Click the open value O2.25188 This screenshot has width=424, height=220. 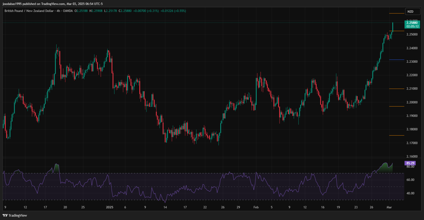(x=81, y=11)
